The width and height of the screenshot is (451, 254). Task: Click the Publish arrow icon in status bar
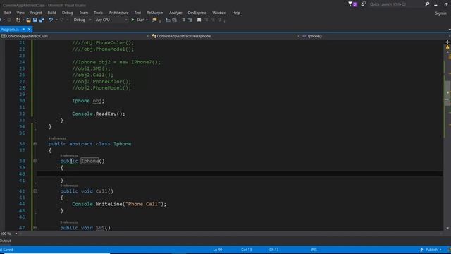tap(421, 250)
